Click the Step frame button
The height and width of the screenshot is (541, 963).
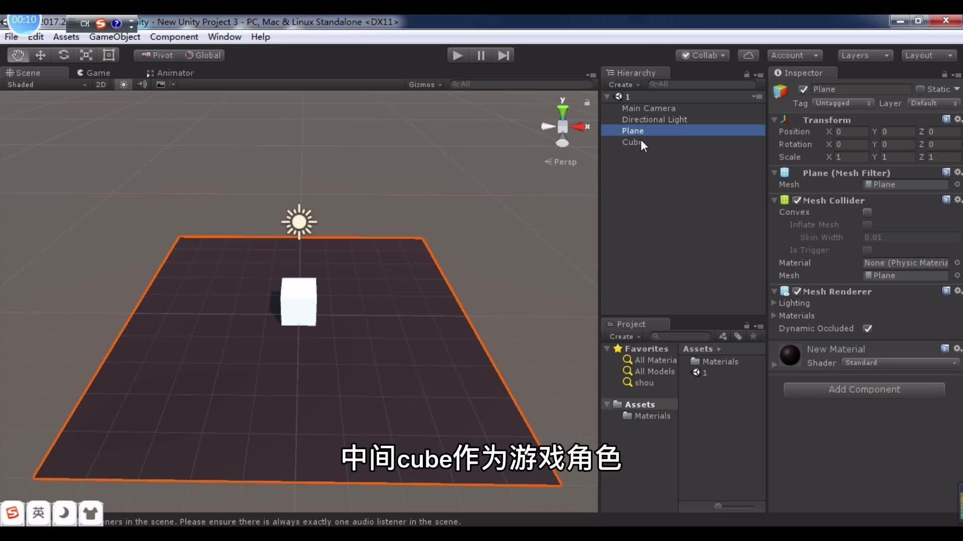(x=503, y=55)
